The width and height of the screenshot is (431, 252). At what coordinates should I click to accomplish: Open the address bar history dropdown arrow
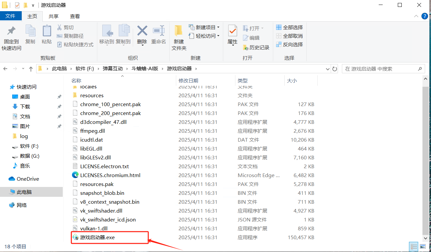point(327,69)
